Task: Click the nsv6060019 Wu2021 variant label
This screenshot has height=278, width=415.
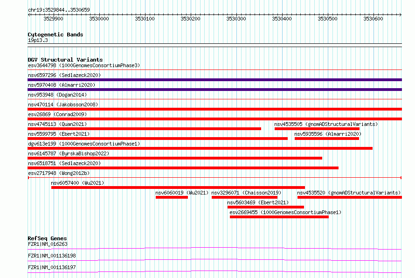Action: [x=182, y=193]
